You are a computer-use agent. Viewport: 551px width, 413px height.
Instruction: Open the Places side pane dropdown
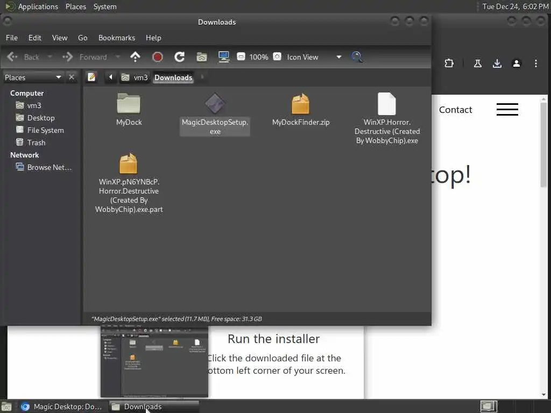click(x=33, y=77)
